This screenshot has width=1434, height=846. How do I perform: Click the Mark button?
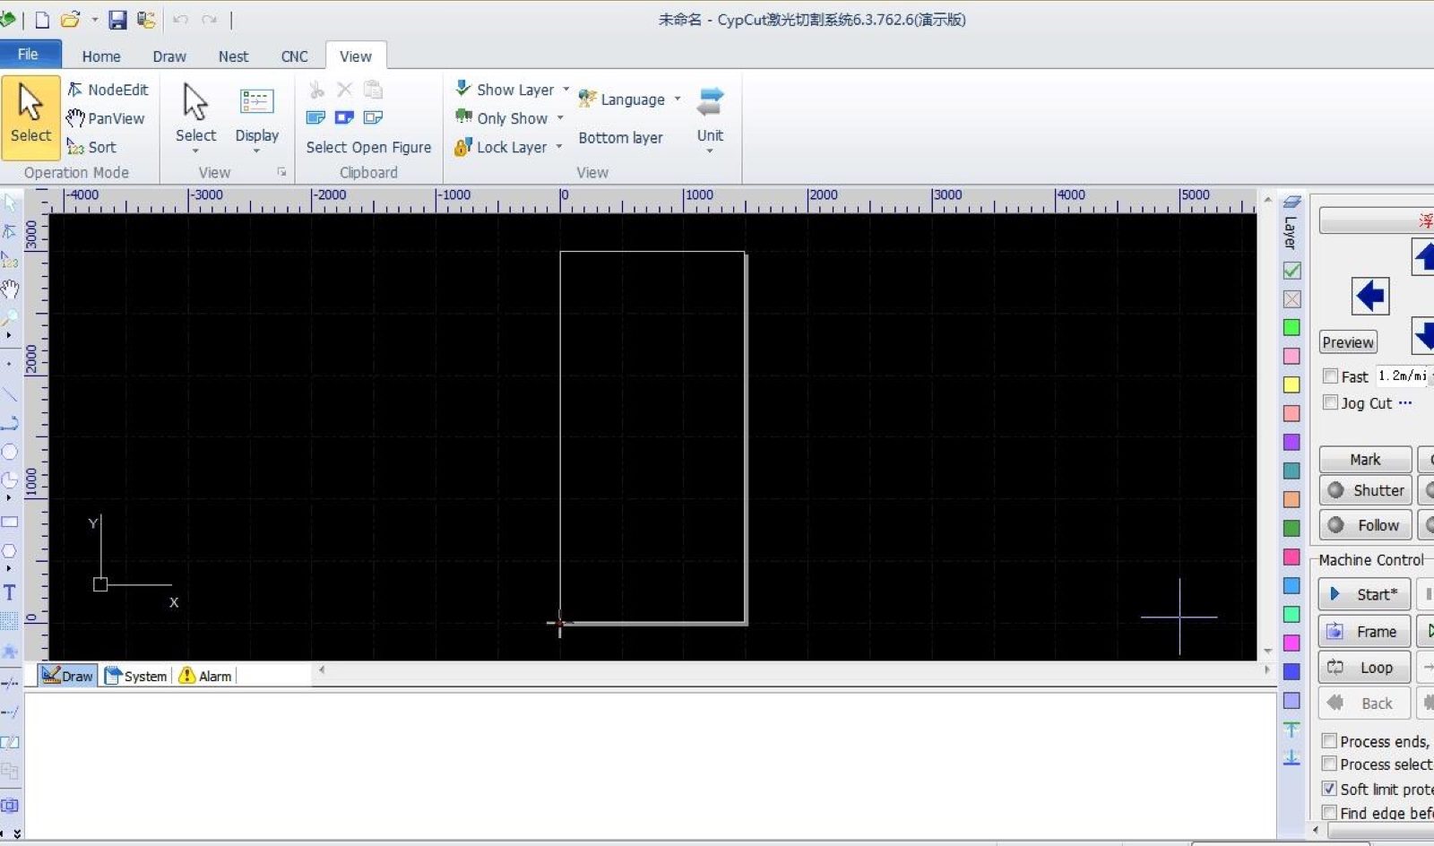click(1365, 460)
